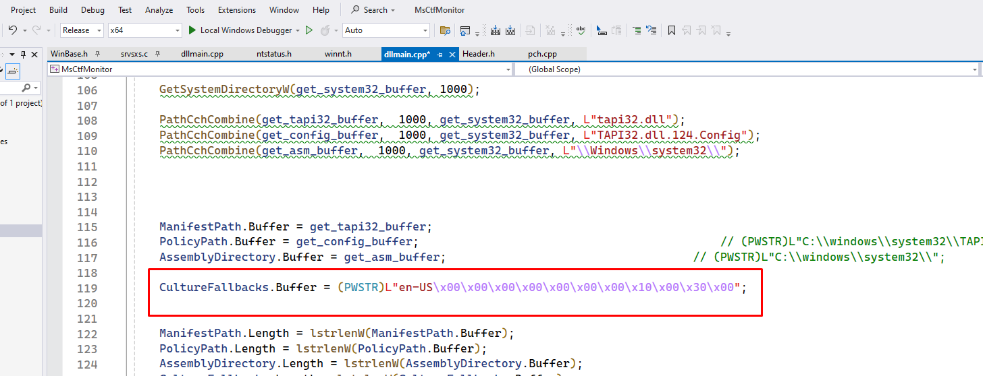Screen dimensions: 983x376
Task: Expand the Local Windows Debugger options arrow
Action: point(298,30)
